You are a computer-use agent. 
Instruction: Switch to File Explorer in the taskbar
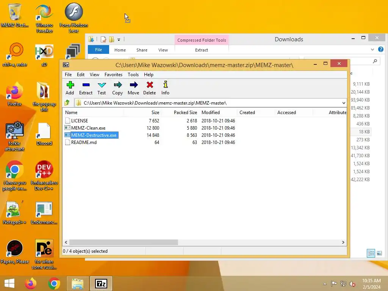click(77, 283)
